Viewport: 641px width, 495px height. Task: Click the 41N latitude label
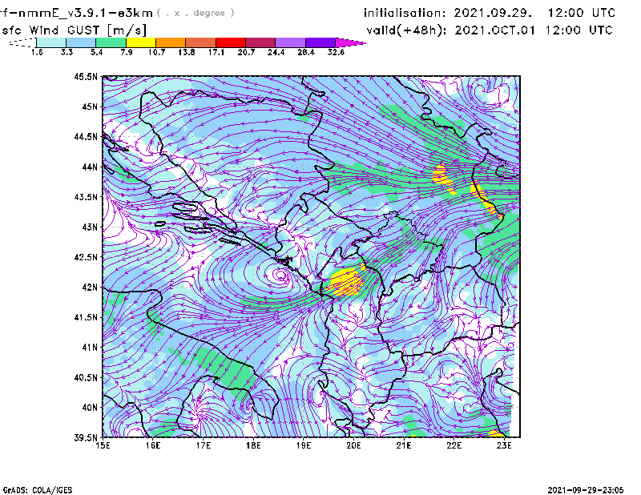coord(90,348)
